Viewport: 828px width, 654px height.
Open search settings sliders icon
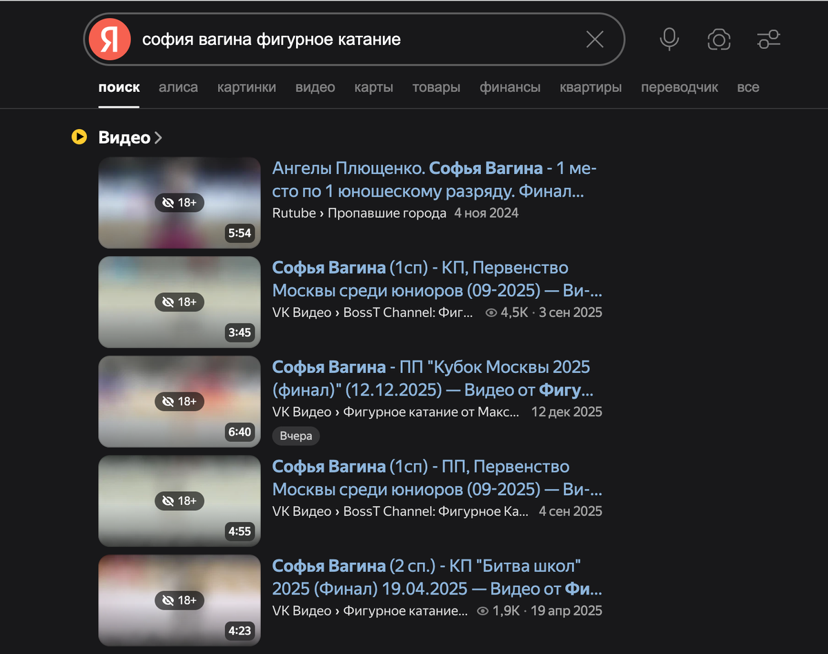pos(769,39)
